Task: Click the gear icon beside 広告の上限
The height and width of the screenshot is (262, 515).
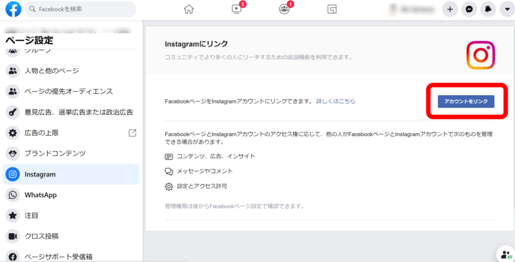Action: [13, 133]
